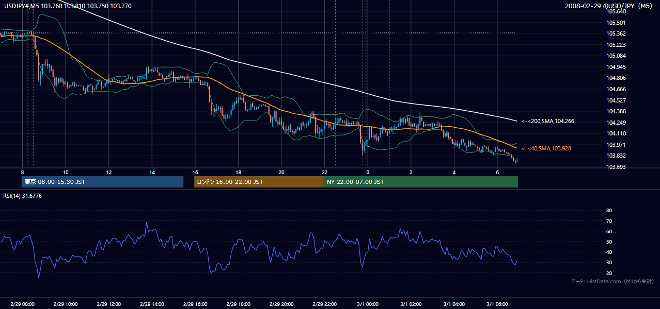Click hour label 18 under the price chart
660x309 pixels.
[x=238, y=172]
